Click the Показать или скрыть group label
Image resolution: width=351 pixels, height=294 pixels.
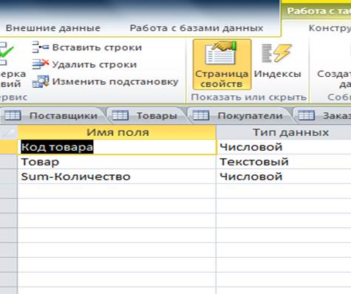tap(249, 98)
